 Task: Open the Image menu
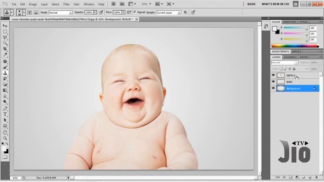32,4
